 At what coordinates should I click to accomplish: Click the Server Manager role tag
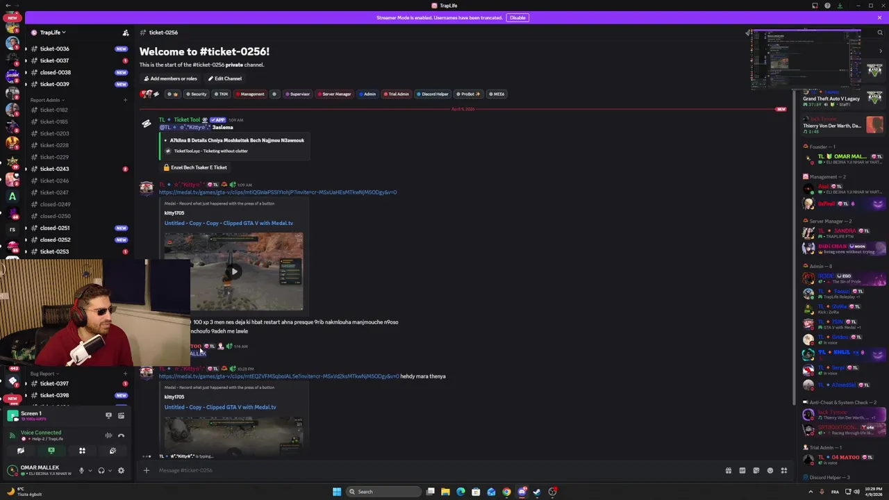pyautogui.click(x=334, y=94)
